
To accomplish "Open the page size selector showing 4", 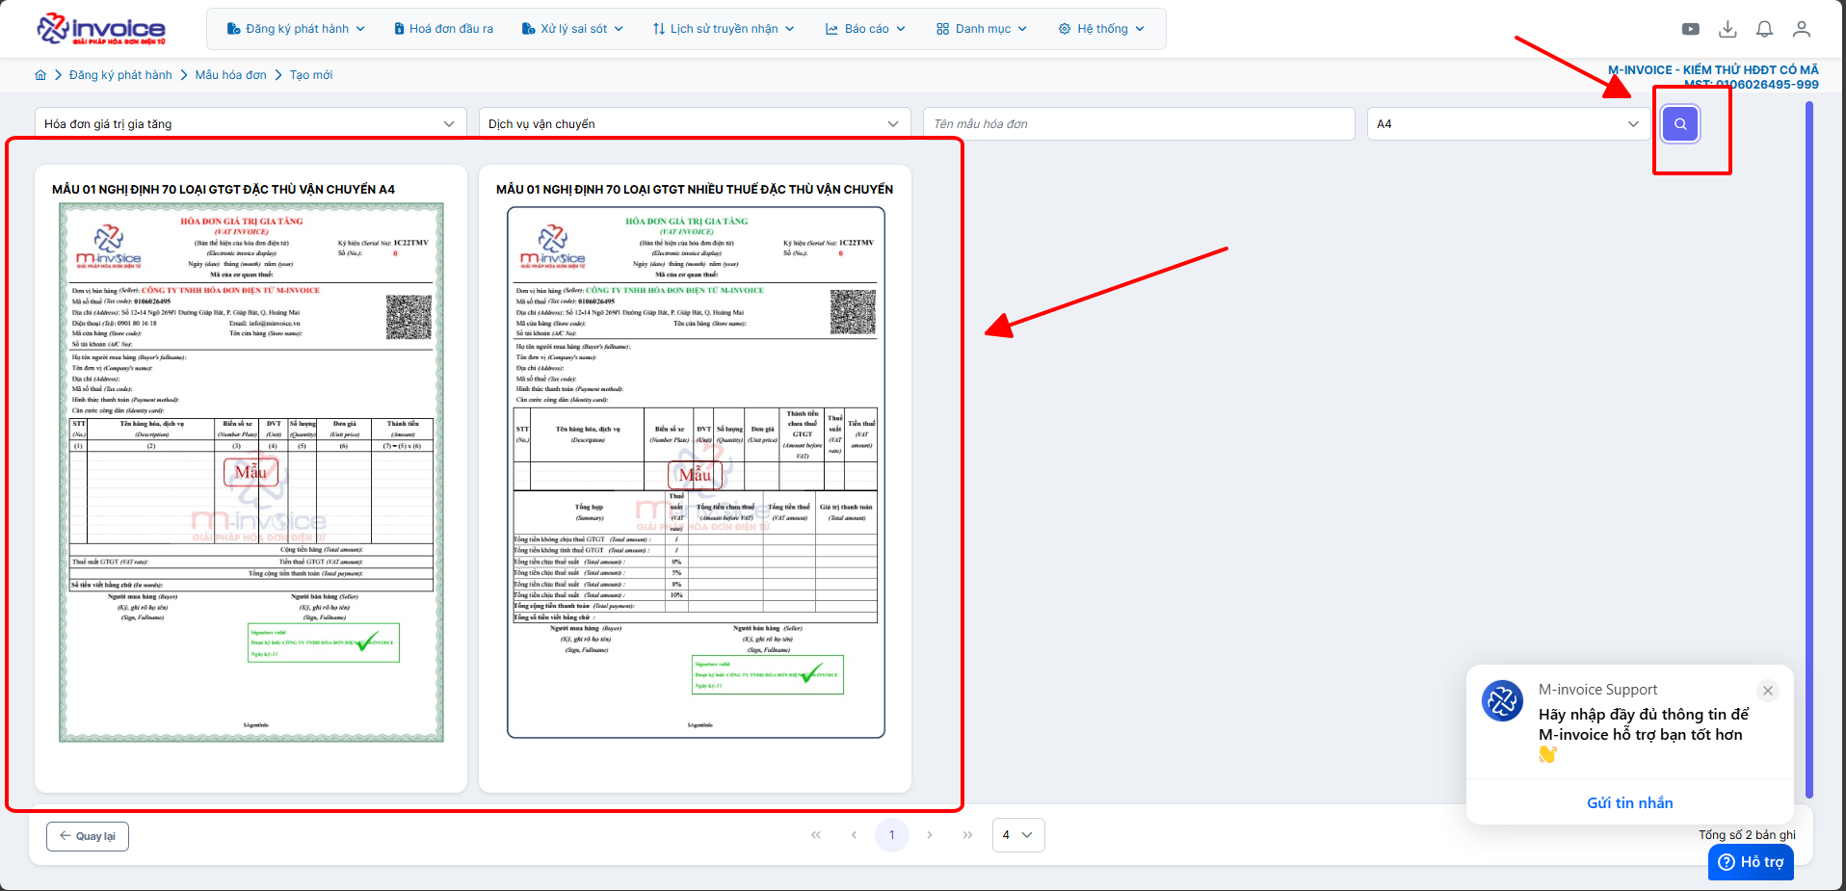I will [1017, 835].
